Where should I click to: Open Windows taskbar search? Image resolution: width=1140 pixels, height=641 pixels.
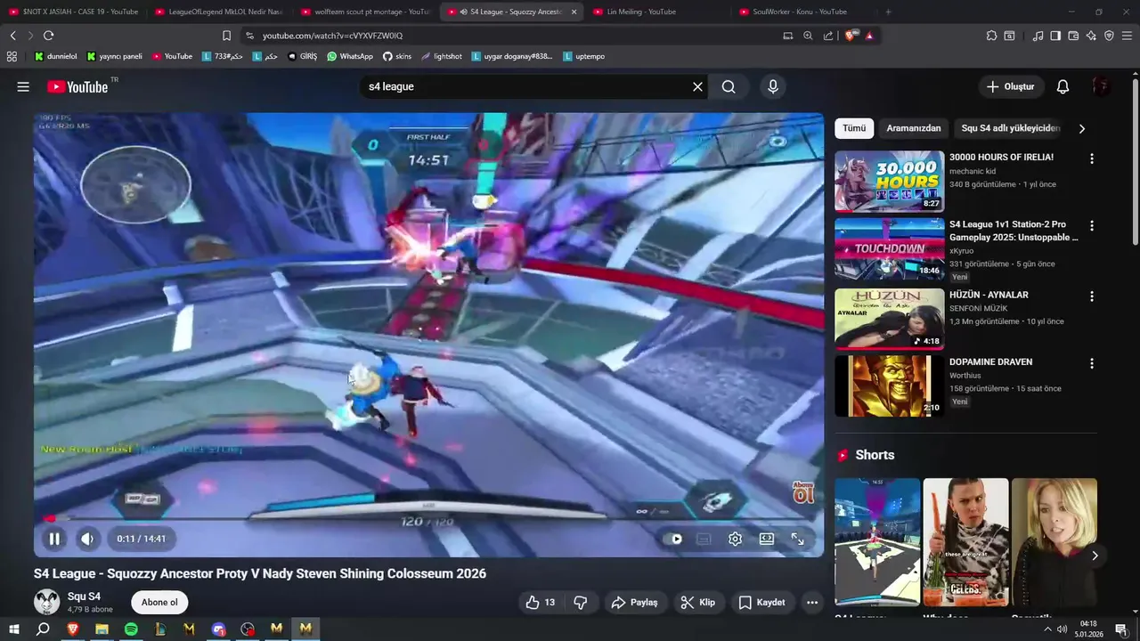(43, 629)
